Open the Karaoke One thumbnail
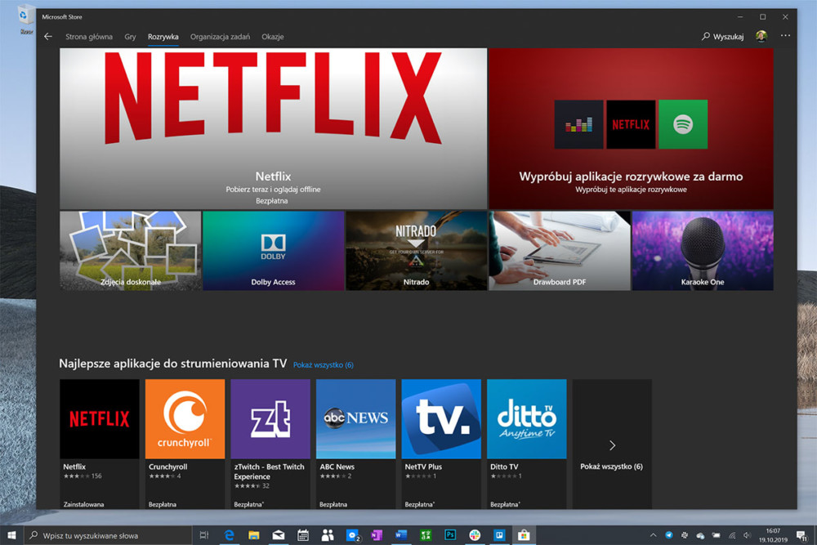This screenshot has height=545, width=817. [703, 251]
